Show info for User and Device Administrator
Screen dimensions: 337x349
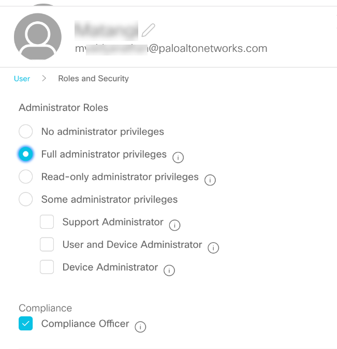[x=213, y=247]
